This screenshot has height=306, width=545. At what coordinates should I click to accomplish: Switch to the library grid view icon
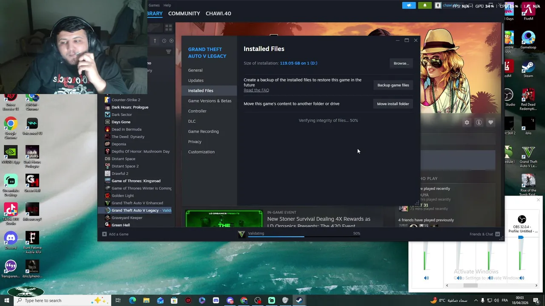click(x=169, y=28)
